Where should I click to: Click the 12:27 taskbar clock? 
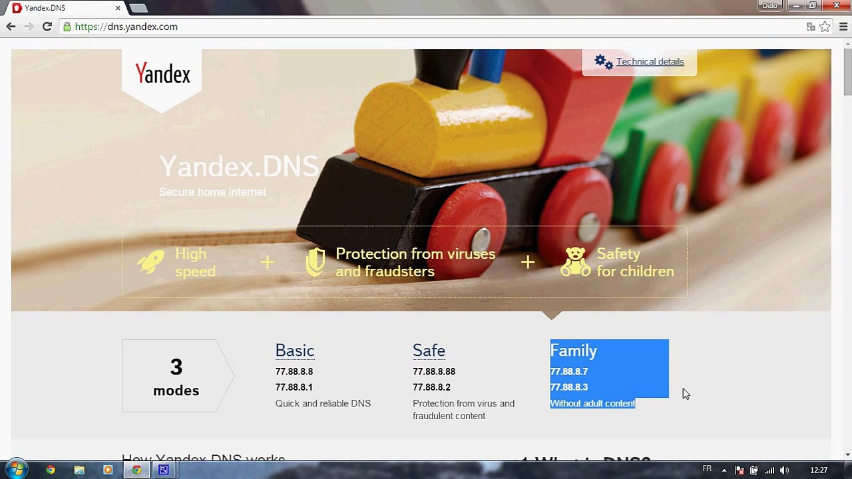coord(819,470)
